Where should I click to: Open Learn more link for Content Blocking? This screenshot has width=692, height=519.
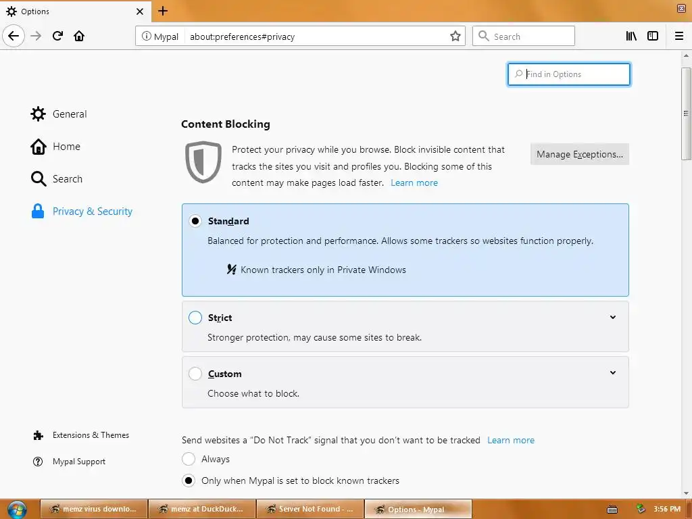pos(414,182)
